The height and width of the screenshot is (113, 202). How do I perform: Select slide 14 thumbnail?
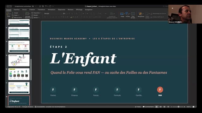19,46
